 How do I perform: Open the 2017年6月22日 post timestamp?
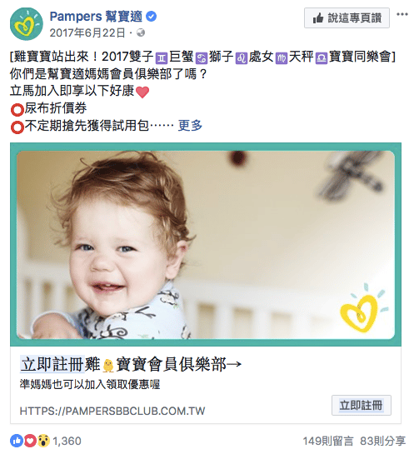point(87,32)
